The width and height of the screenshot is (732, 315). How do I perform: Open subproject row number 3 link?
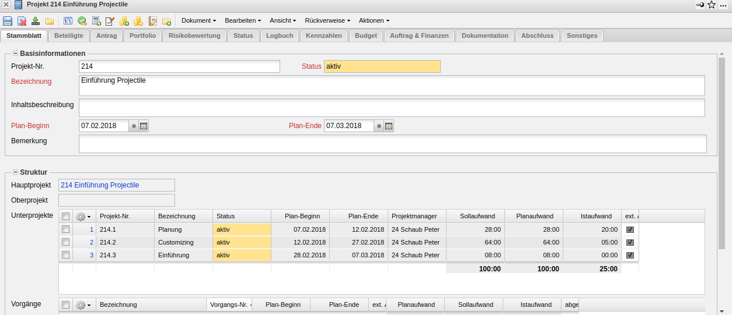[91, 255]
